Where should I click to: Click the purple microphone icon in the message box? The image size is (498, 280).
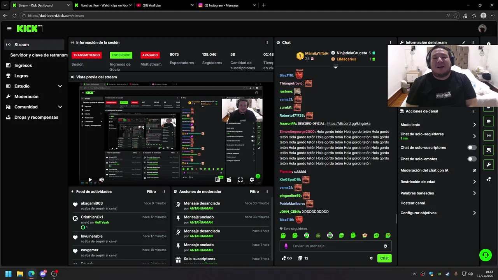[x=286, y=246]
